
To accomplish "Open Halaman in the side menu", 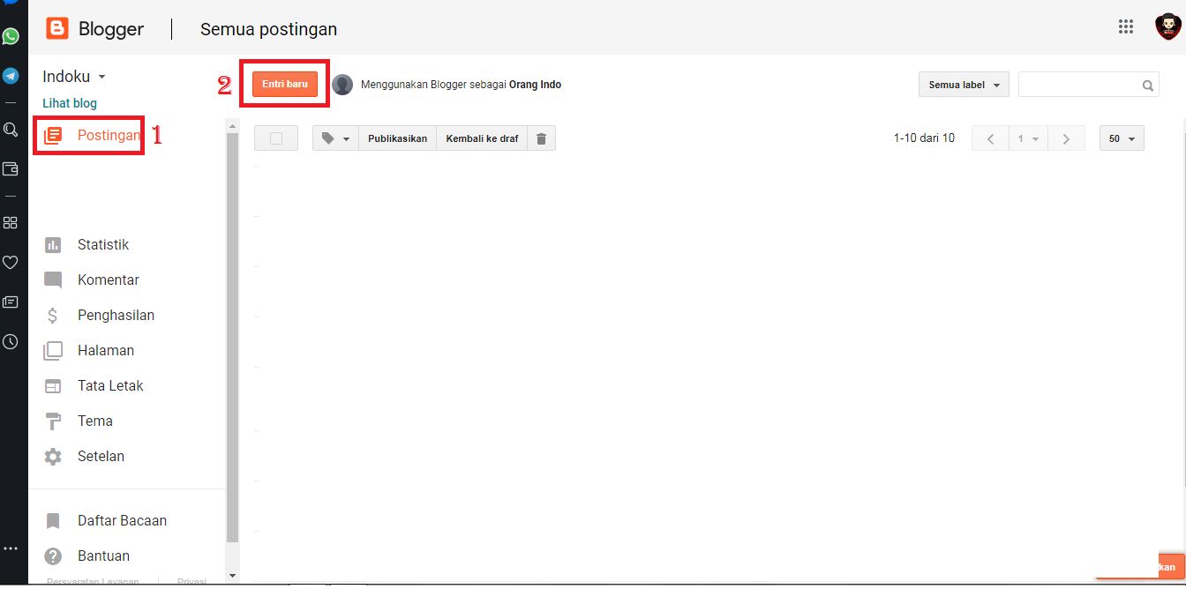I will (x=89, y=350).
